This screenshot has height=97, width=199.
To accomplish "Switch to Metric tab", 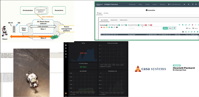I will coord(106,13).
